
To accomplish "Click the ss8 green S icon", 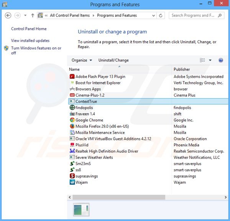I will (72, 170).
